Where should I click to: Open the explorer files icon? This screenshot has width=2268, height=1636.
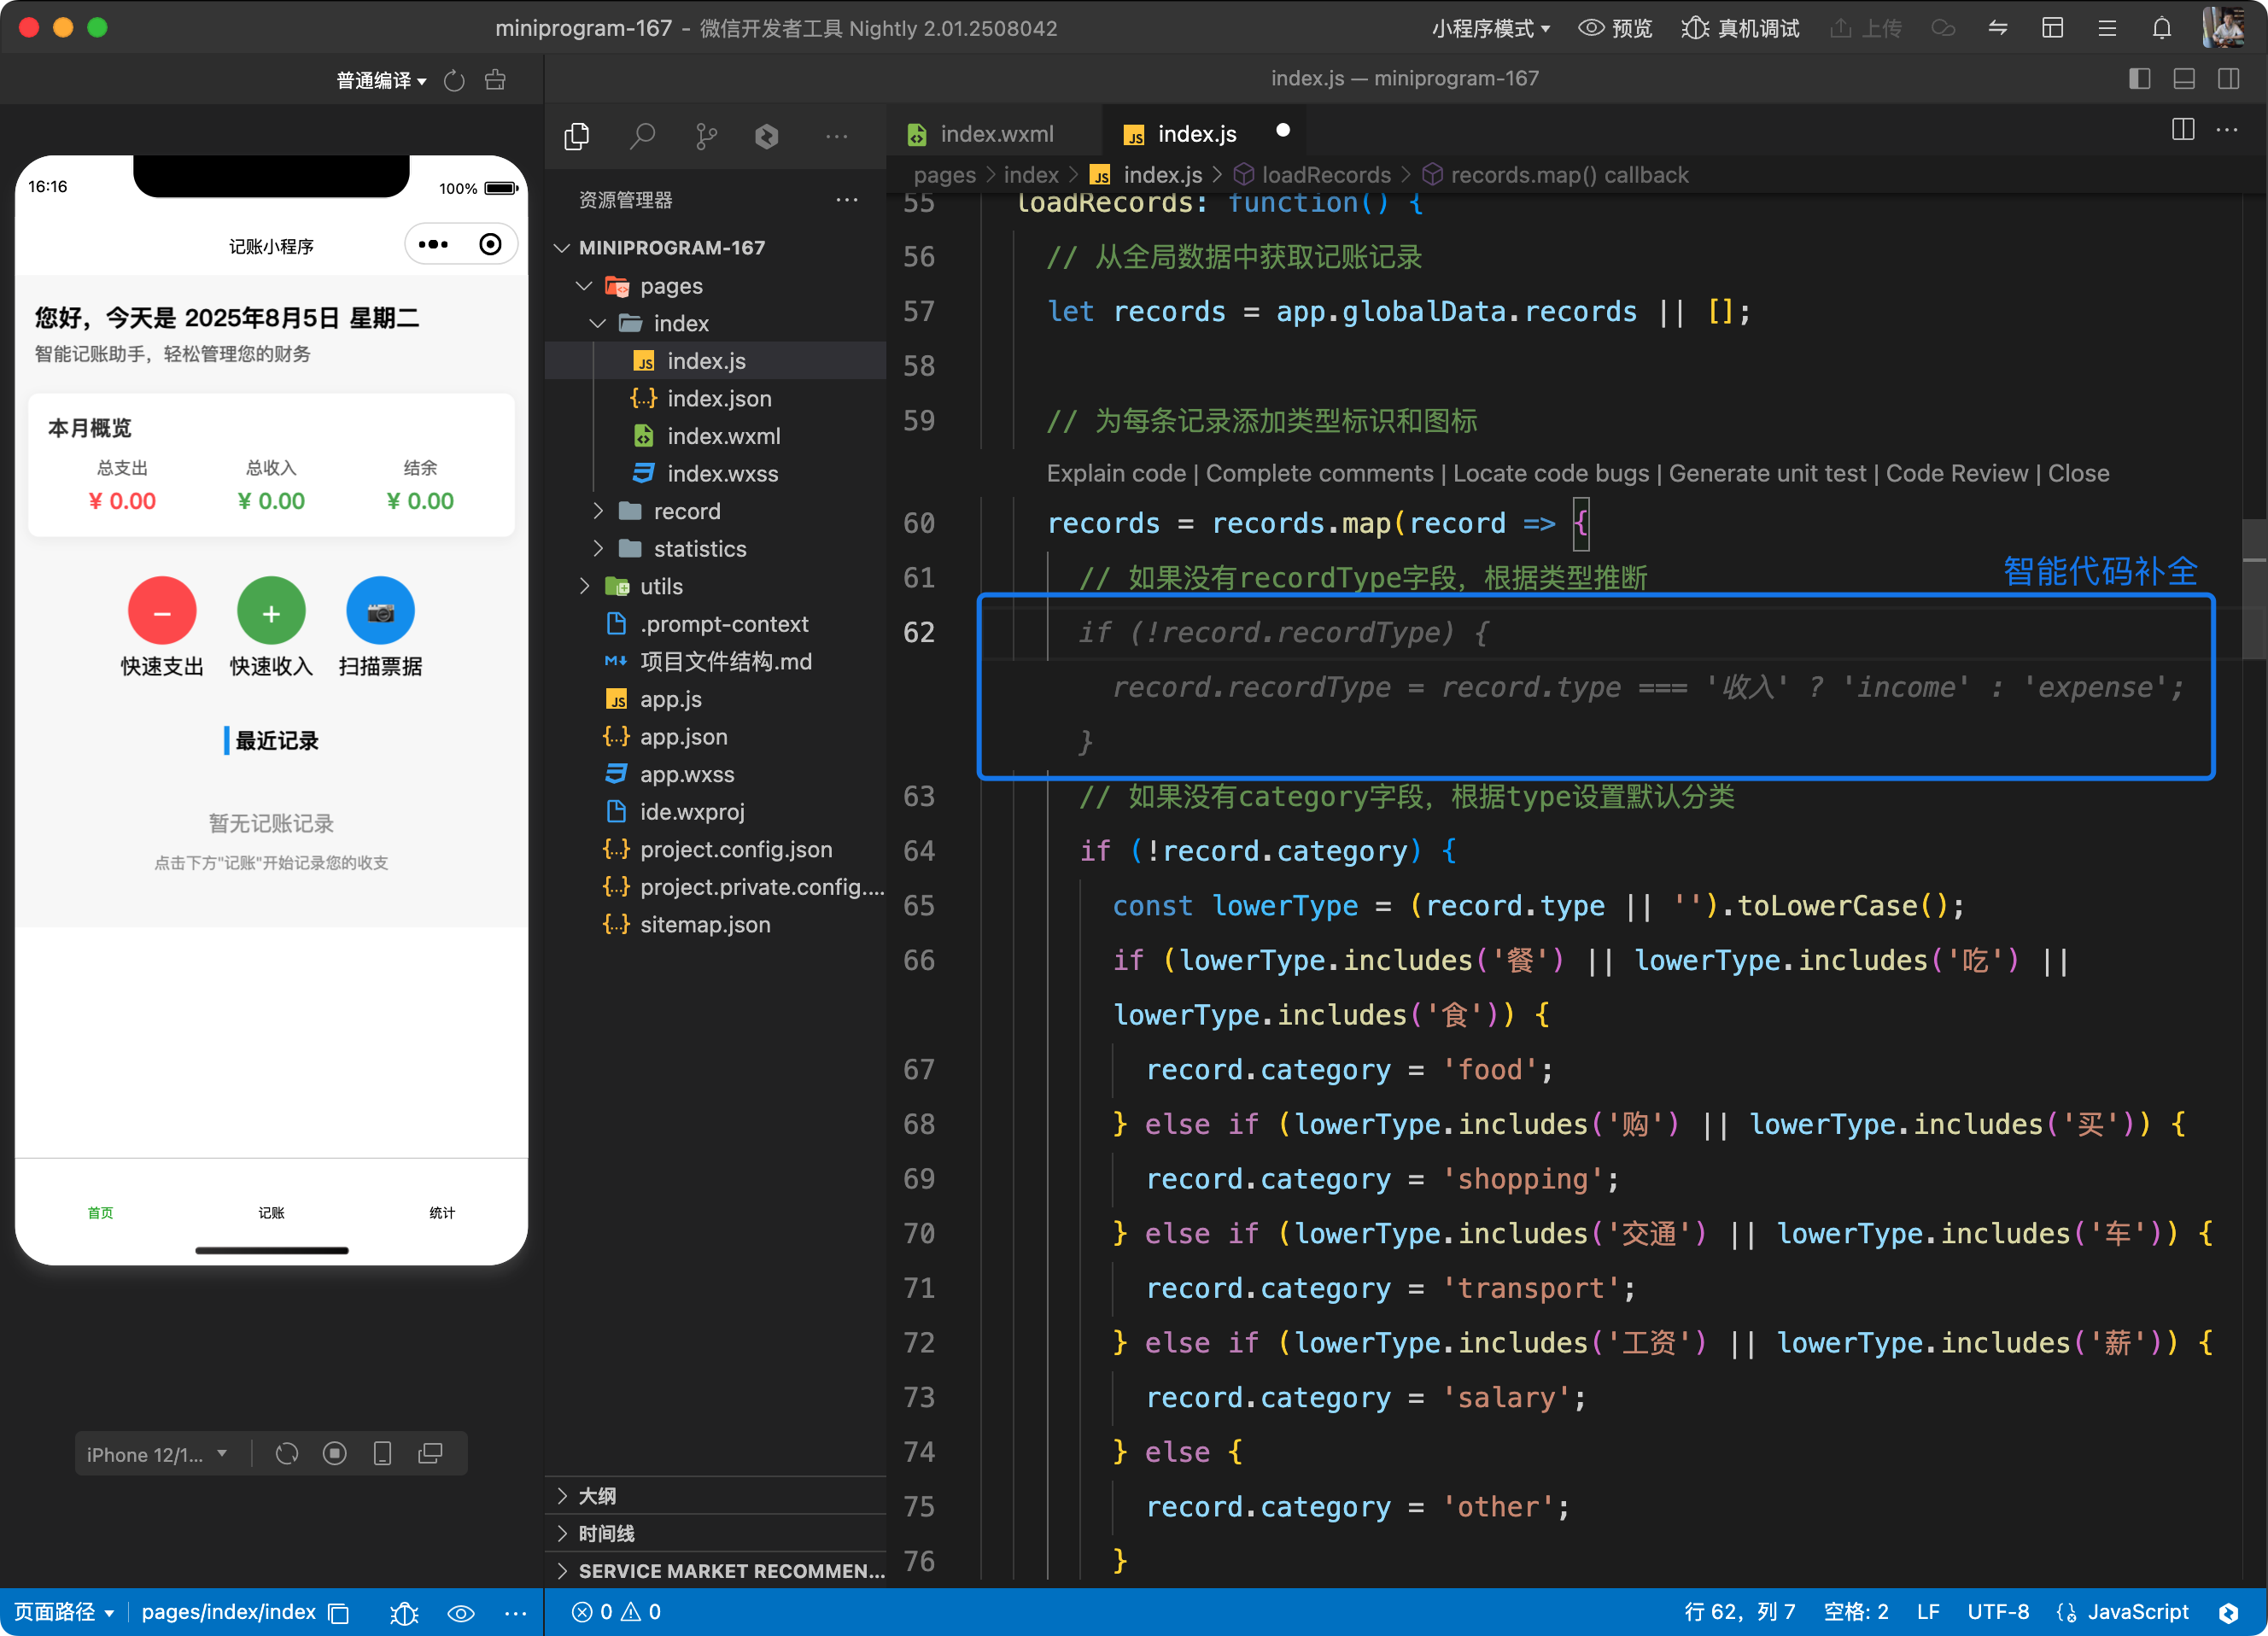click(577, 136)
